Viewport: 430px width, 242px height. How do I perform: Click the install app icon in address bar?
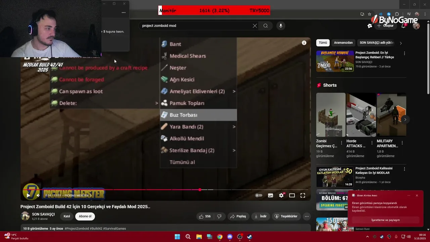coord(362,14)
